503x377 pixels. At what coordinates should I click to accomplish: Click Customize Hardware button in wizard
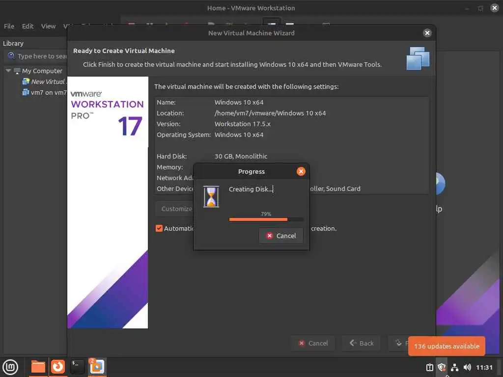175,209
